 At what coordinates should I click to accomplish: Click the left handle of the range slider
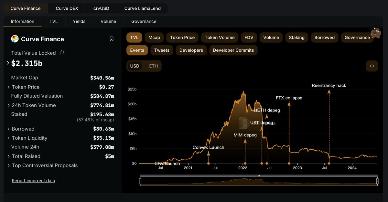click(140, 181)
